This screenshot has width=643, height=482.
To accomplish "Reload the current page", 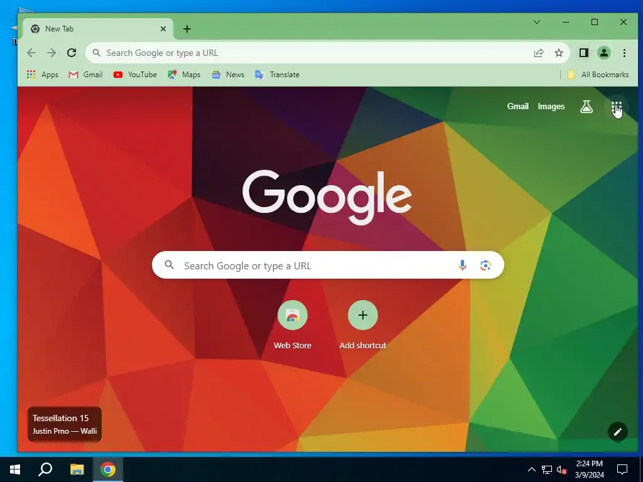I will pos(72,53).
